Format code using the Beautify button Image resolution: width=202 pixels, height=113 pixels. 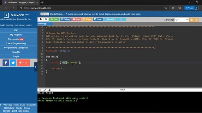(110, 19)
